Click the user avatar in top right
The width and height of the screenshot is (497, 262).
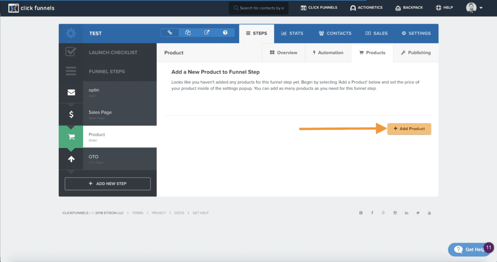click(x=471, y=8)
